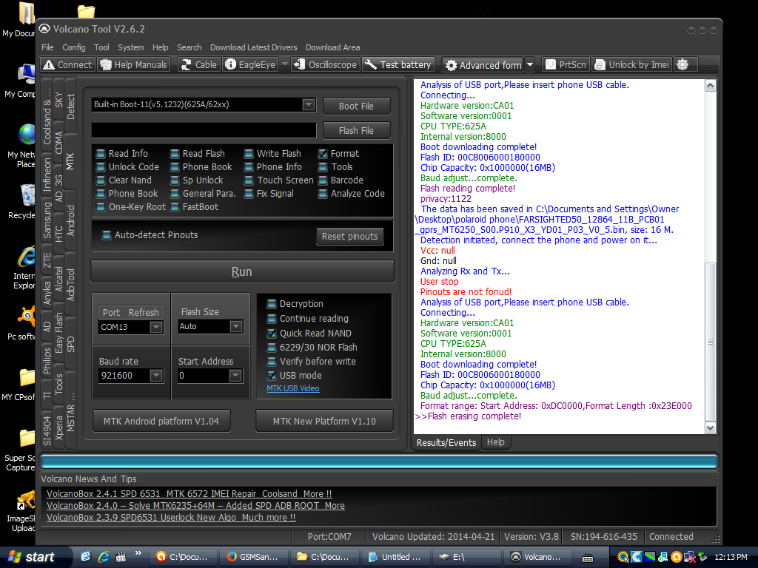Click the Run button

pos(242,271)
